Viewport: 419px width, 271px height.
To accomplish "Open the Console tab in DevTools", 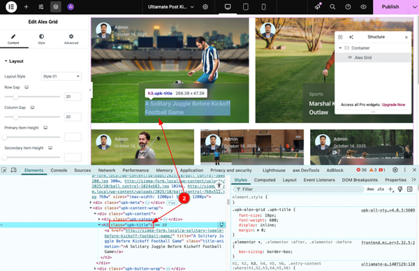I will click(x=59, y=170).
